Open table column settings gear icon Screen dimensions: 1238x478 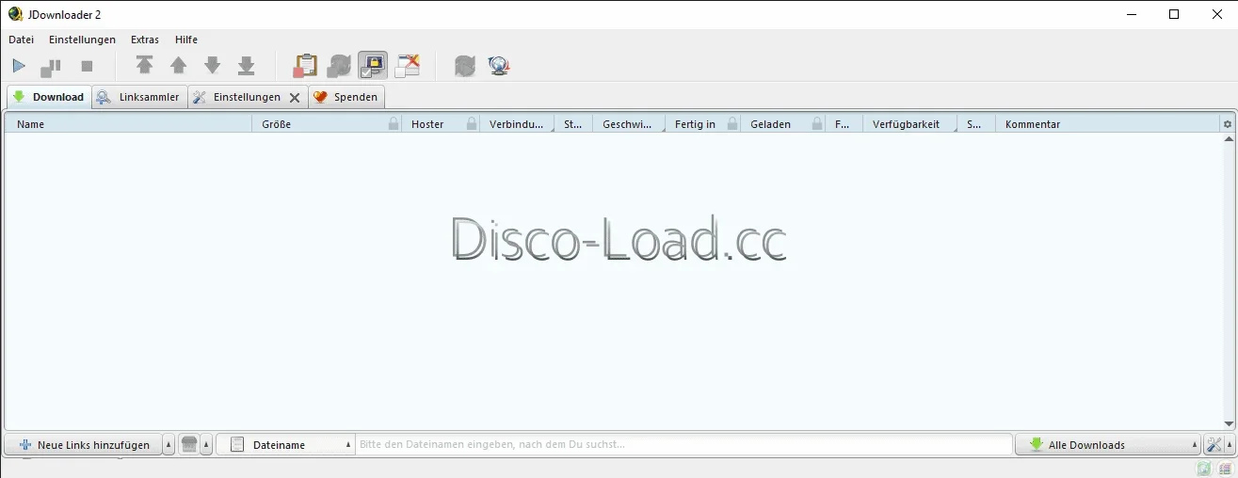pyautogui.click(x=1227, y=124)
